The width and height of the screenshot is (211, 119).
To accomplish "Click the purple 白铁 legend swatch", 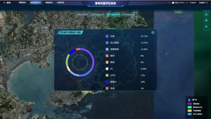I will pyautogui.click(x=107, y=36).
